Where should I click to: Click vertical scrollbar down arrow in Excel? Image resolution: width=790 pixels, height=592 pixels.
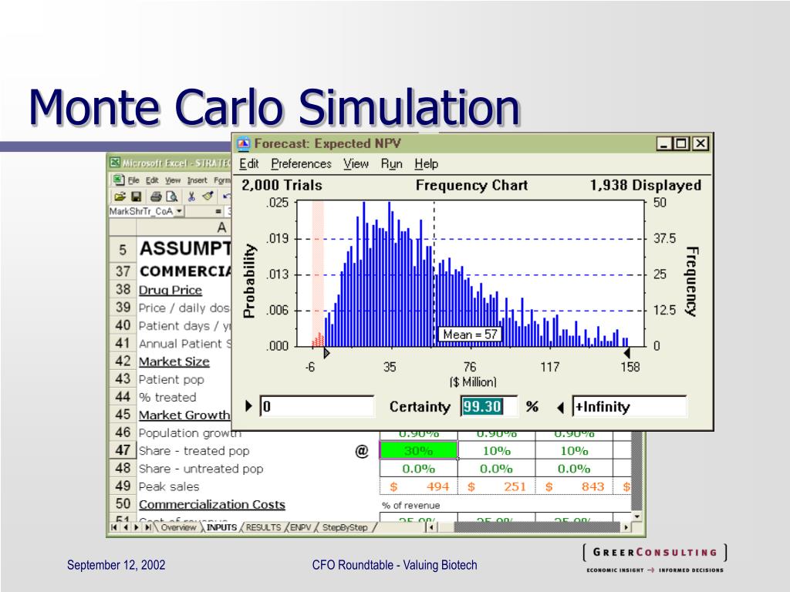click(637, 516)
